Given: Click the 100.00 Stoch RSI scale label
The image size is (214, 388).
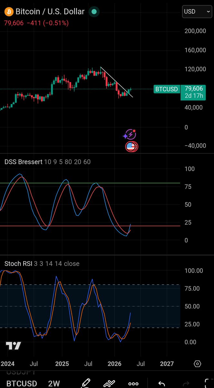Looking at the screenshot, I should tap(194, 271).
